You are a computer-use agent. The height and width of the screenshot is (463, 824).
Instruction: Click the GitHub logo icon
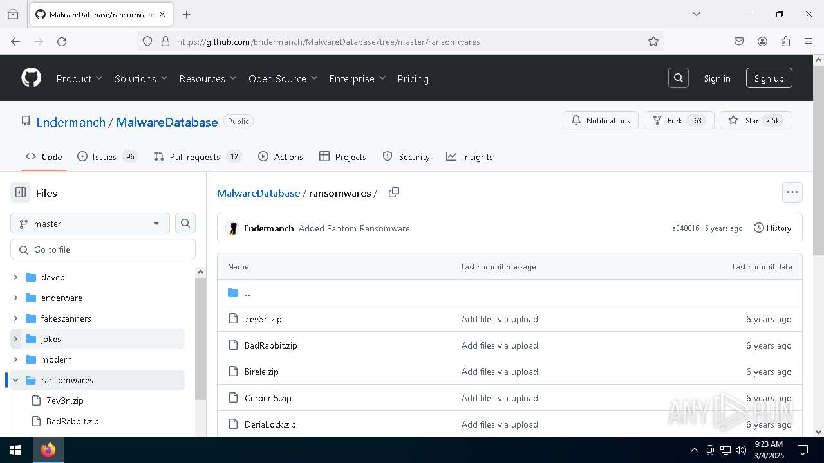point(31,78)
